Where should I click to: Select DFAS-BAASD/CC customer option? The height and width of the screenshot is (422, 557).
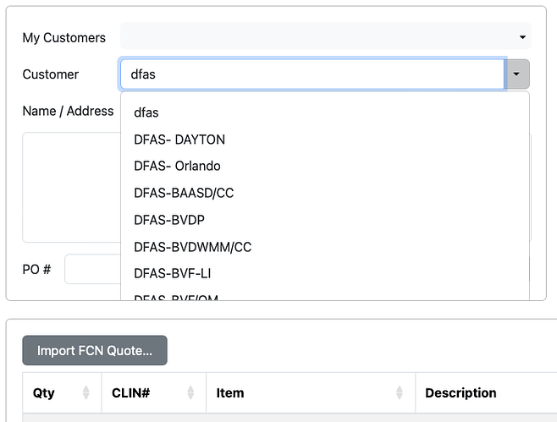tap(184, 194)
